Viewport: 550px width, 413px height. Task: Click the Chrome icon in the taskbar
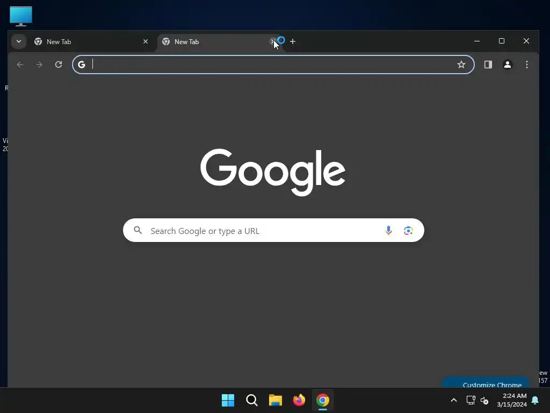(323, 400)
